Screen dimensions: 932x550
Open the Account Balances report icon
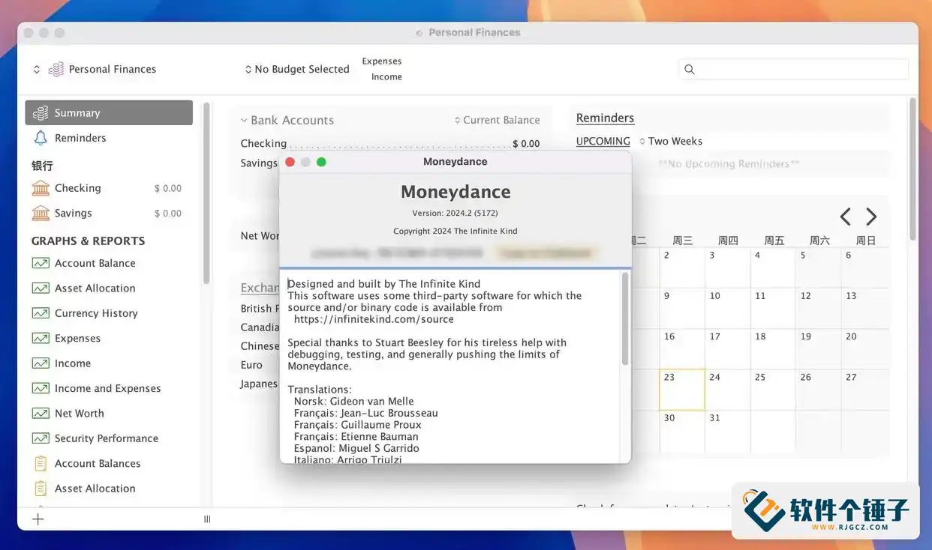click(41, 464)
